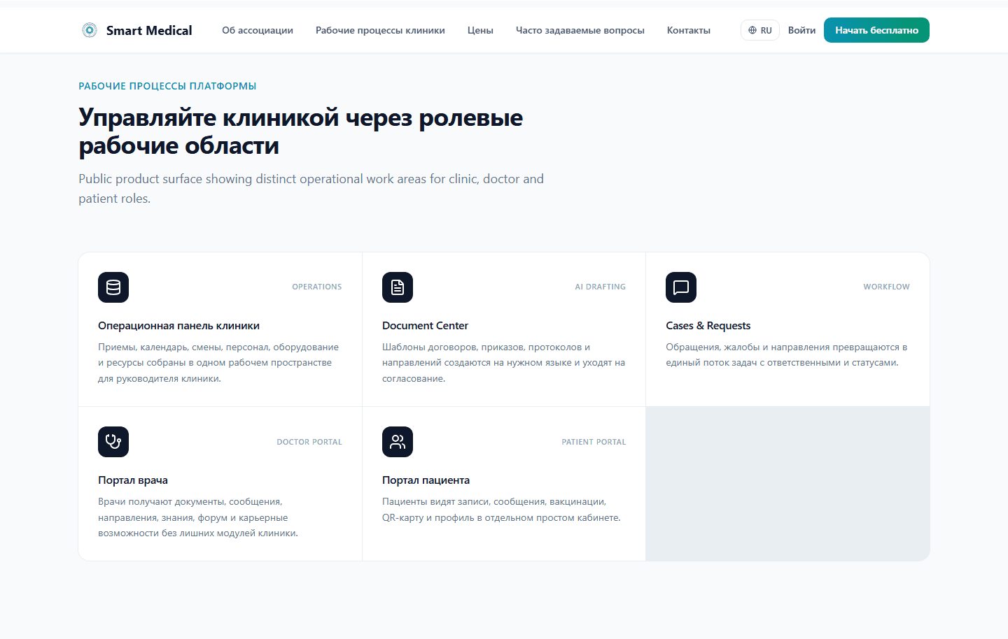
Task: Select the Document Center card title
Action: 425,326
